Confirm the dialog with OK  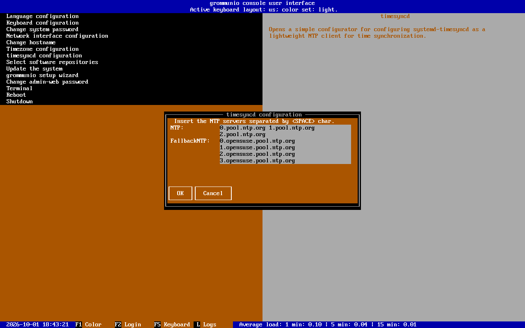[x=180, y=194]
